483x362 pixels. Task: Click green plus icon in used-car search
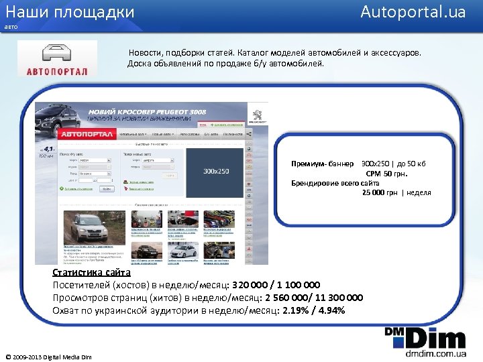point(62,188)
